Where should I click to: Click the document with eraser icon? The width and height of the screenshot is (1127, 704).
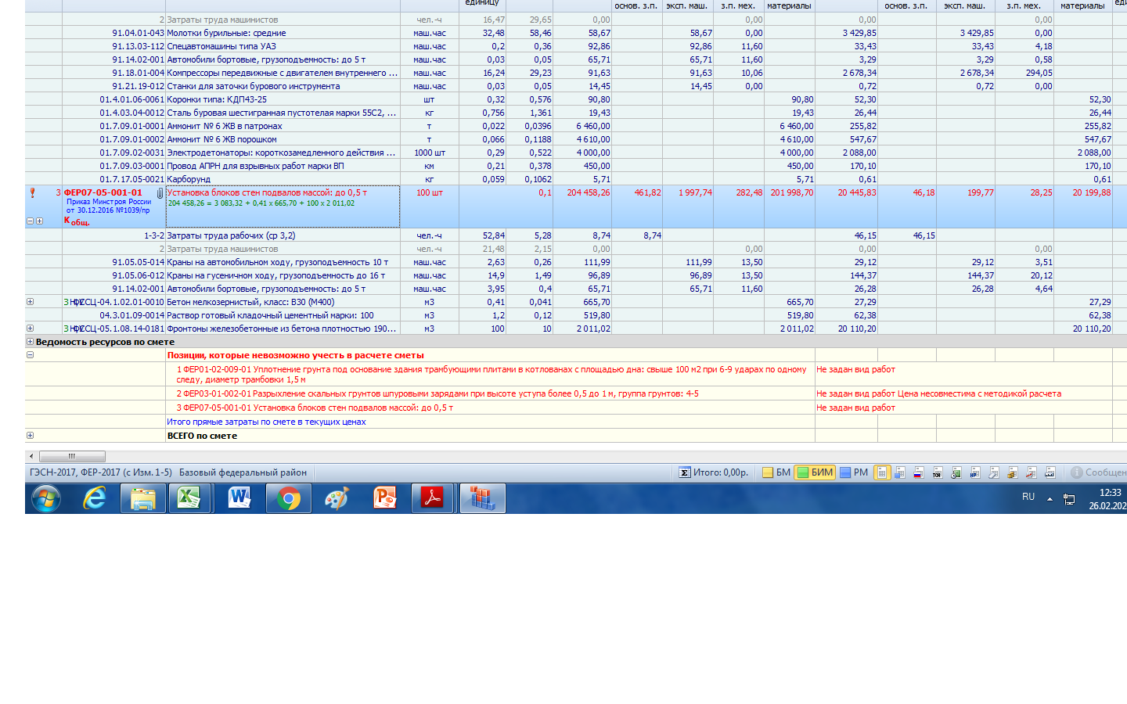(x=994, y=472)
